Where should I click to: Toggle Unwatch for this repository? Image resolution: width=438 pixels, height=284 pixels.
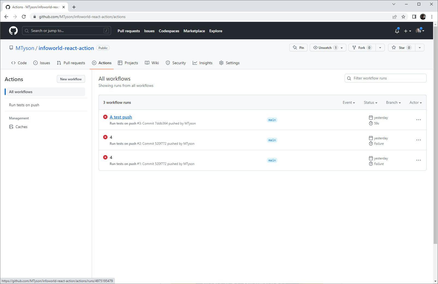click(325, 48)
